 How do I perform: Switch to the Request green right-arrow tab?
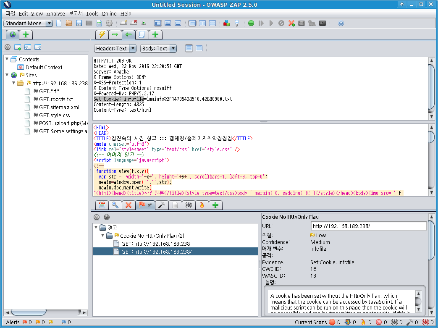(x=115, y=34)
